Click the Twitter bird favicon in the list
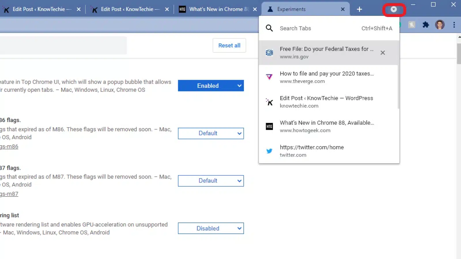461x259 pixels. (x=269, y=151)
